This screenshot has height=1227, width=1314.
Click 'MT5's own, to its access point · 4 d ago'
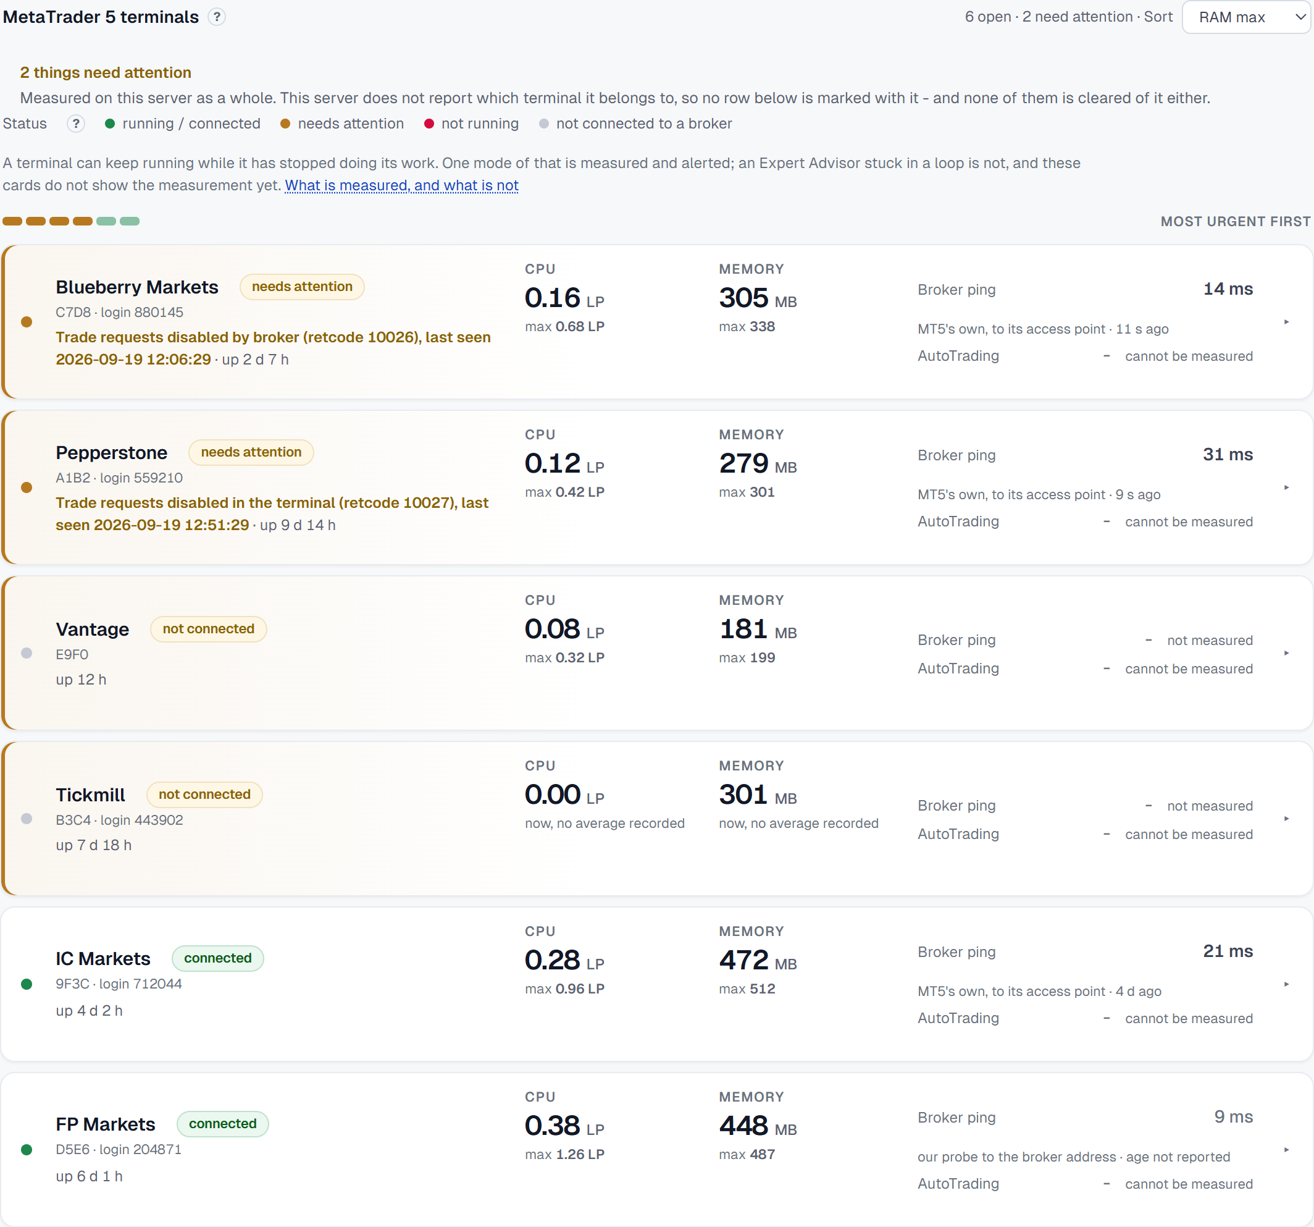[1039, 992]
